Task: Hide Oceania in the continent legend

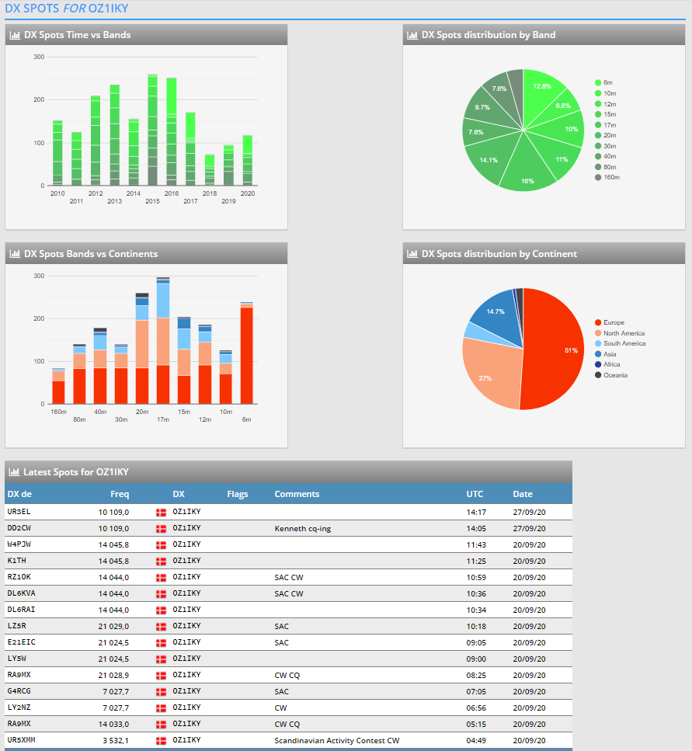Action: tap(615, 375)
